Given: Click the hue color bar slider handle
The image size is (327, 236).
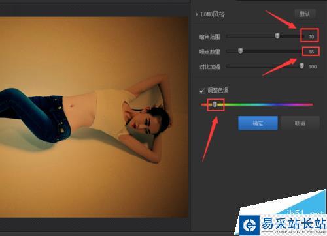Looking at the screenshot, I should click(215, 104).
